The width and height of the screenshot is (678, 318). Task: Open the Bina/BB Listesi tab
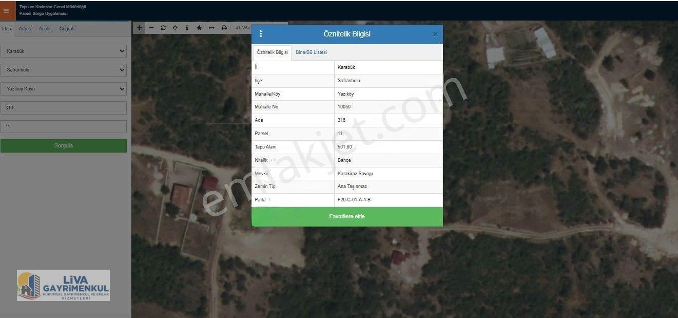[x=311, y=52]
